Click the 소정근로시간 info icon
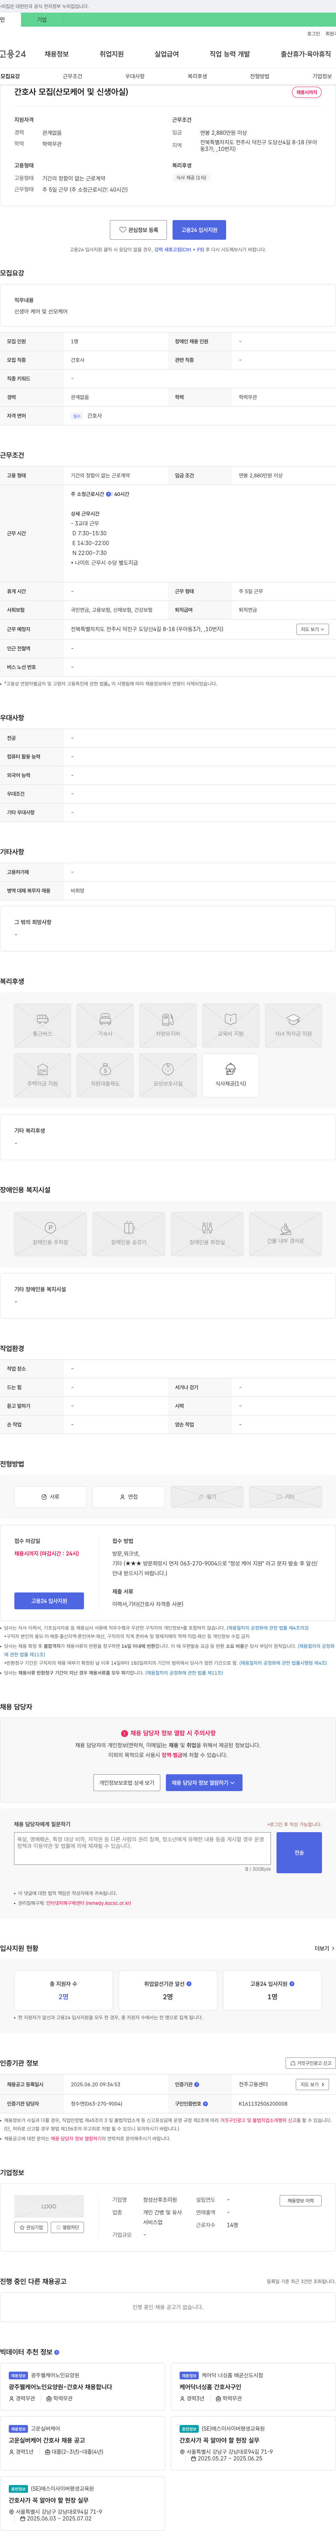This screenshot has width=336, height=2531. pyautogui.click(x=109, y=494)
